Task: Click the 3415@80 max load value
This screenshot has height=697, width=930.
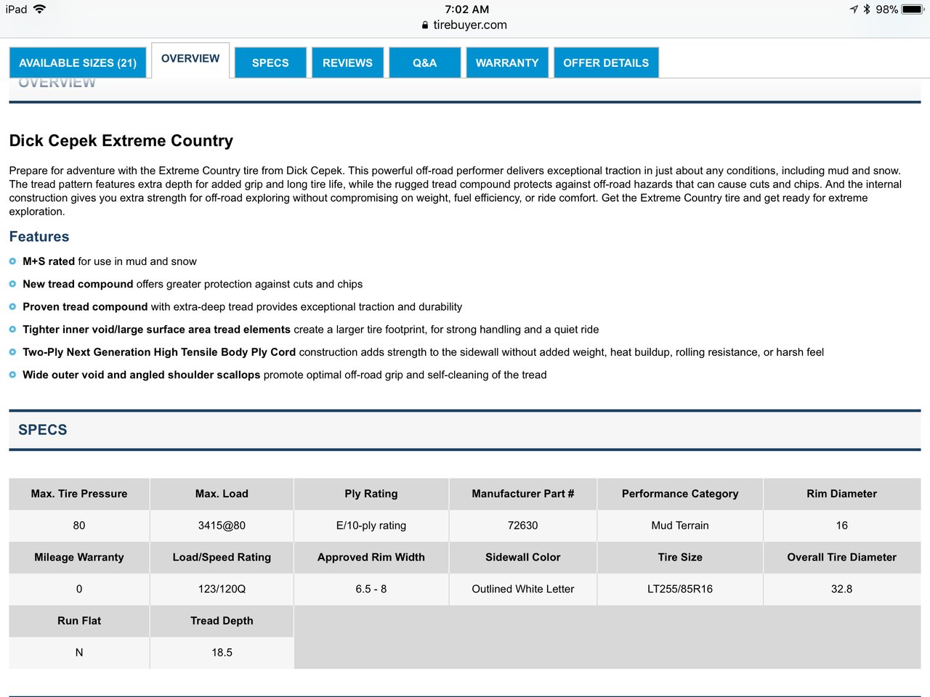Action: [222, 526]
